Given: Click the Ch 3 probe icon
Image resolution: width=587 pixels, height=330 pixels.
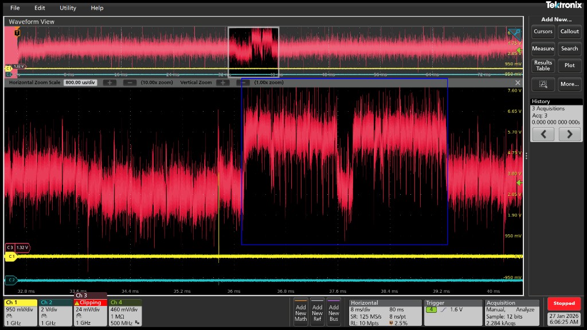Looking at the screenshot, I should pyautogui.click(x=79, y=316).
